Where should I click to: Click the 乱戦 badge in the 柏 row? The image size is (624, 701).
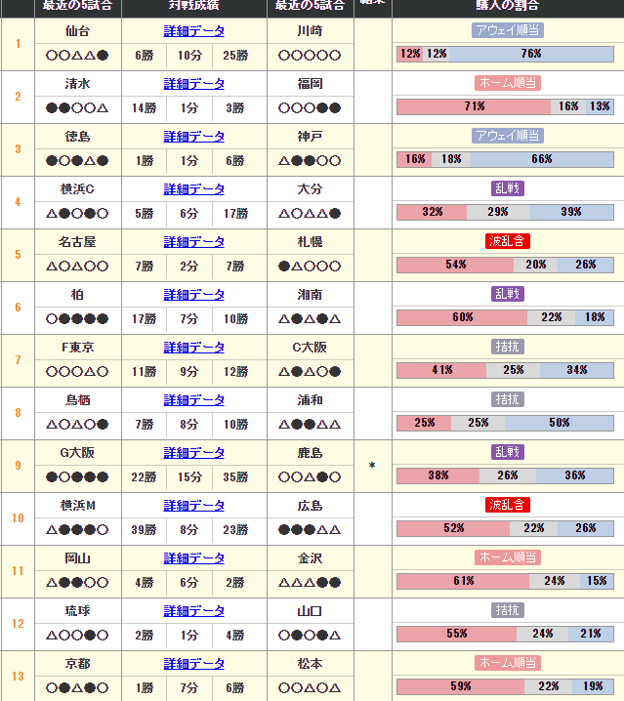[508, 294]
